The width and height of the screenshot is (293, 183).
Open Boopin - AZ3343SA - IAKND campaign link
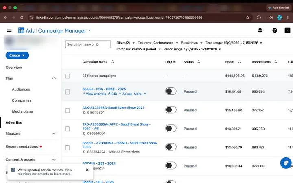point(120,145)
